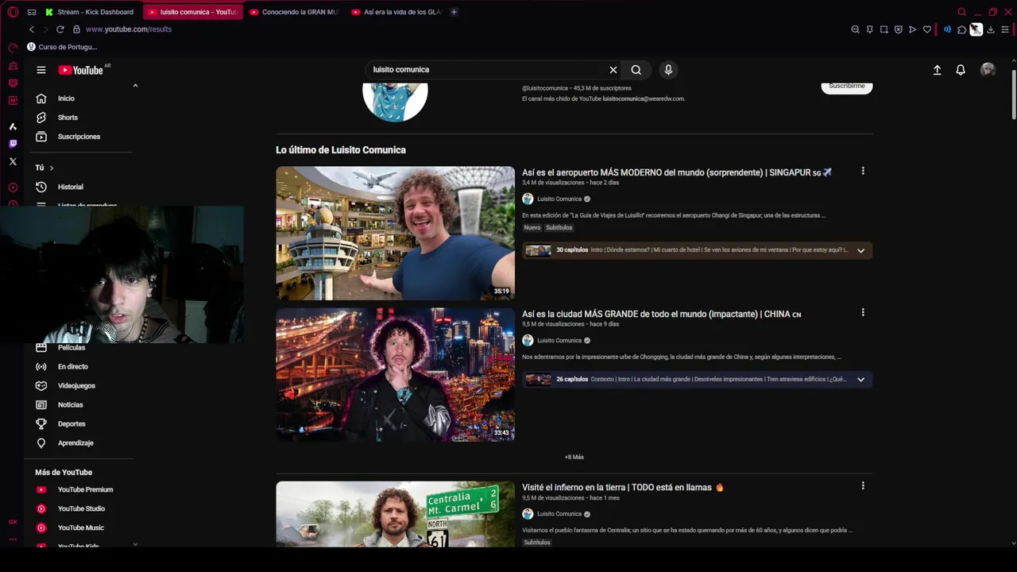Select the luisito comunica YouTube tab
Screen dimensions: 1017x572
coord(192,12)
